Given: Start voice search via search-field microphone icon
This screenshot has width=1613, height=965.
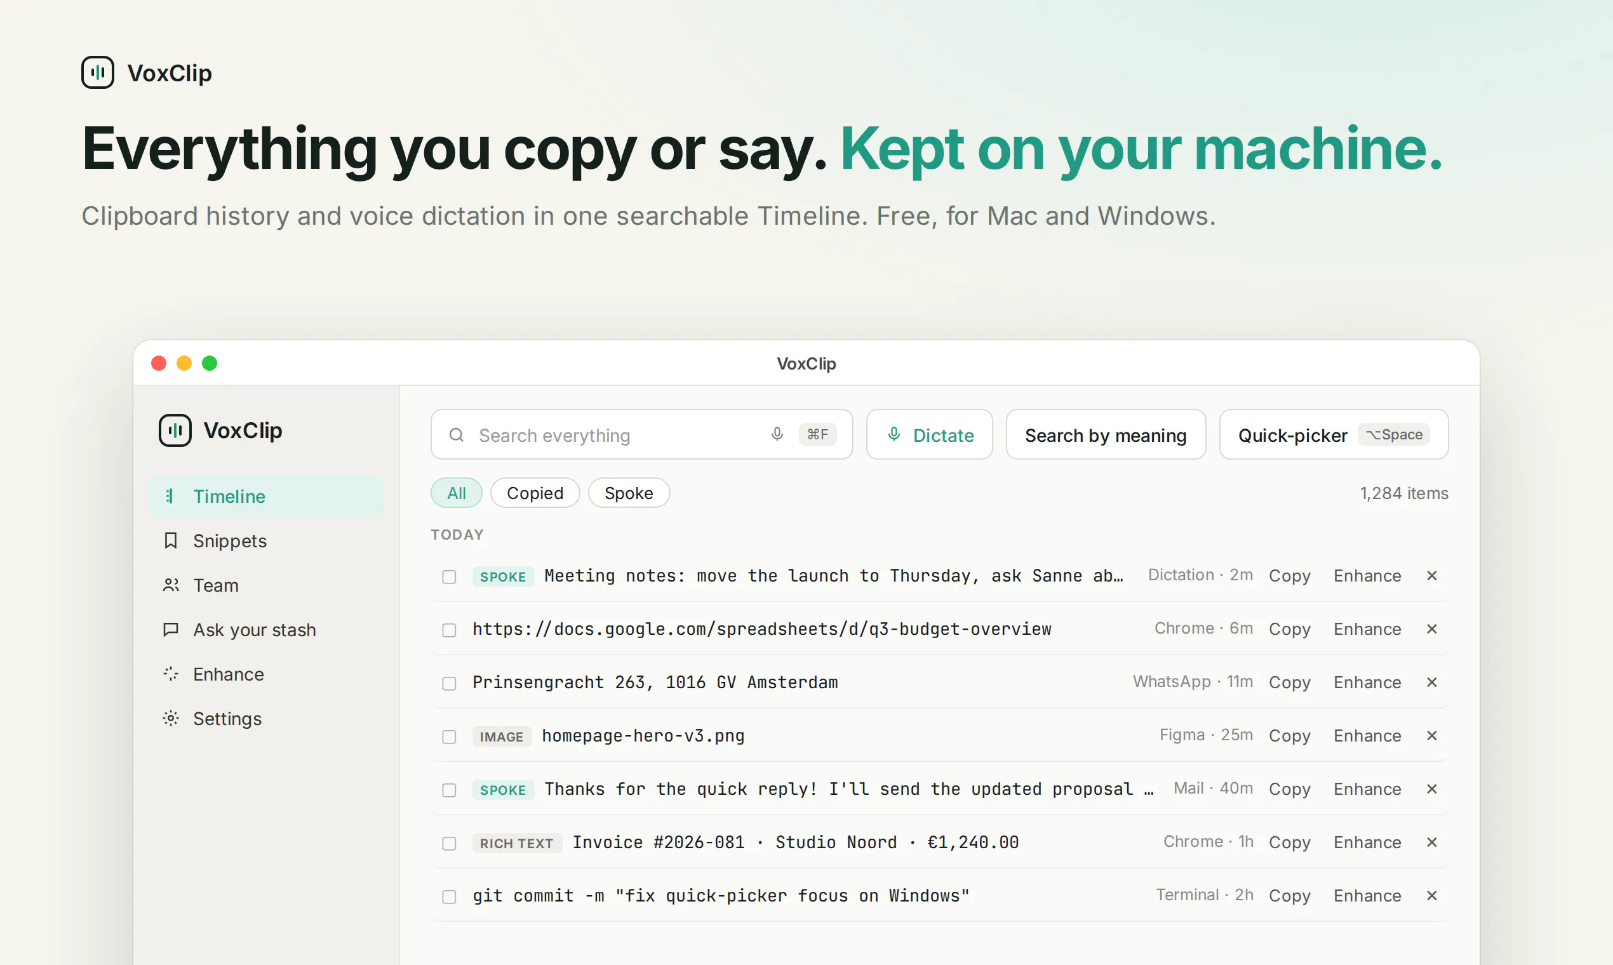Looking at the screenshot, I should click(x=777, y=434).
